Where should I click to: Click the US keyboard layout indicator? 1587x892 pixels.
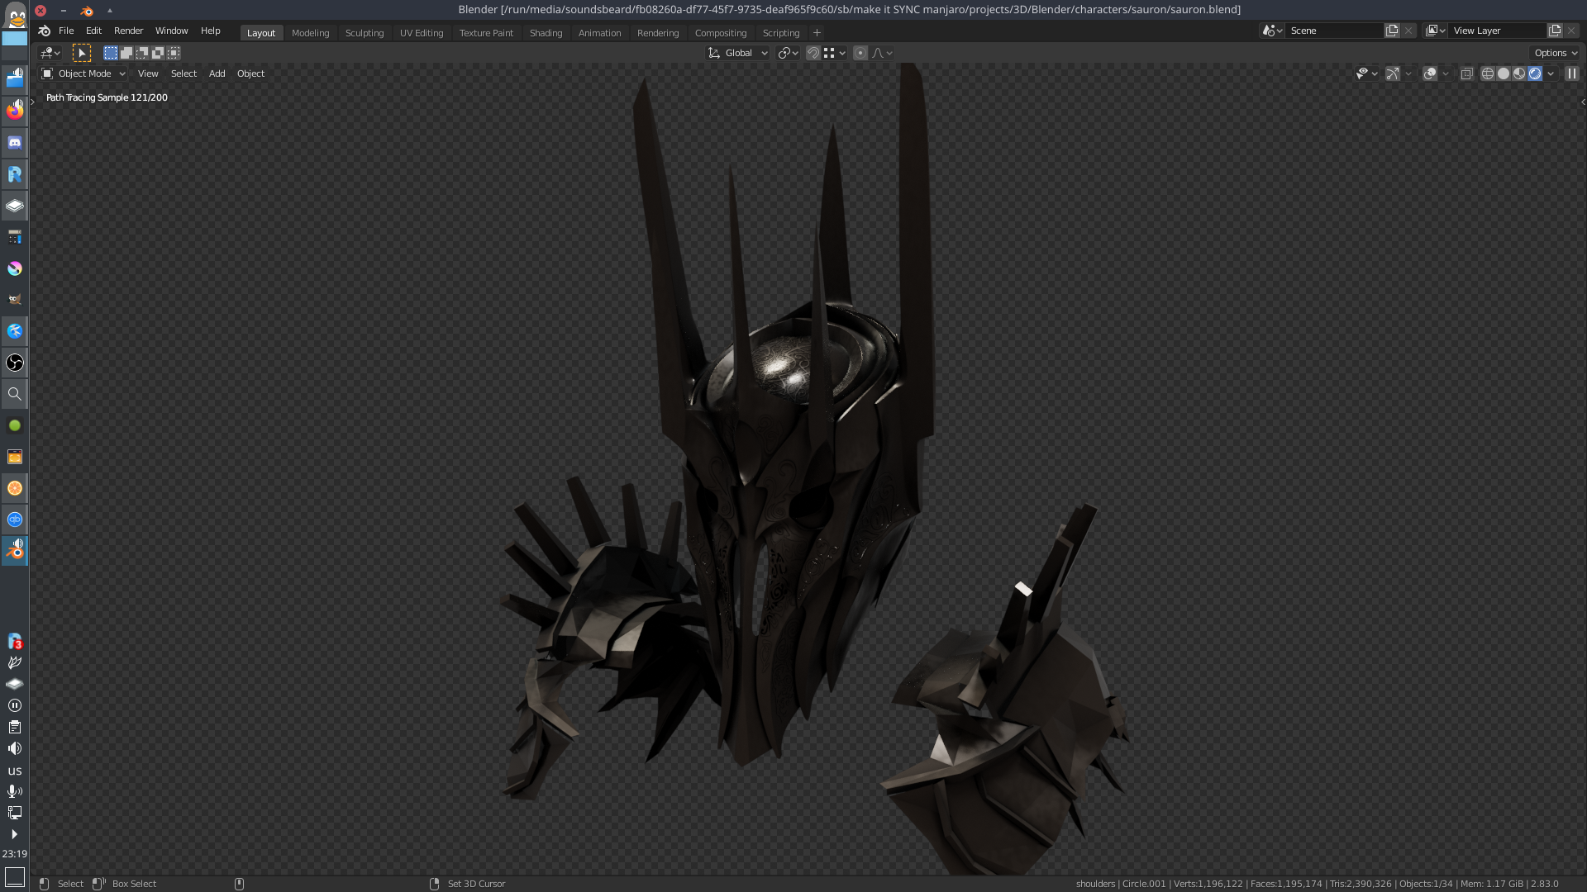pos(14,771)
